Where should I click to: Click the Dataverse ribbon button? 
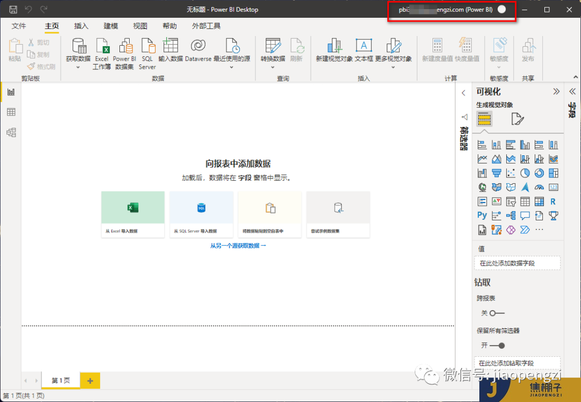tap(198, 50)
